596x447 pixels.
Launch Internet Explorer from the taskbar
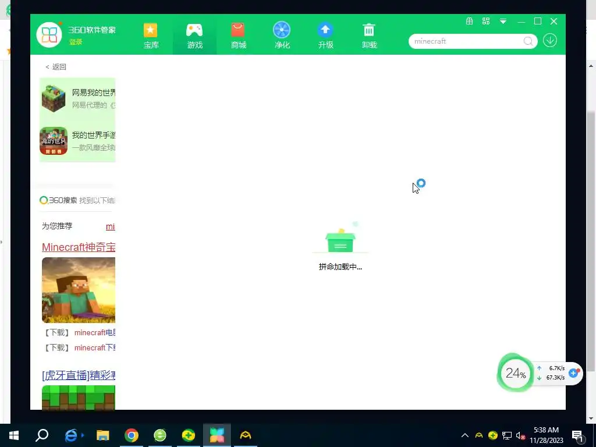72,435
